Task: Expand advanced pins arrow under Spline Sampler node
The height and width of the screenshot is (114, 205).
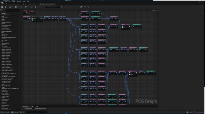Action: point(37,21)
